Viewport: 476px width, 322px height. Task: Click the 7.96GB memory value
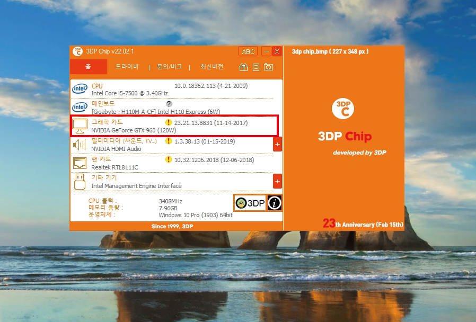(x=168, y=208)
